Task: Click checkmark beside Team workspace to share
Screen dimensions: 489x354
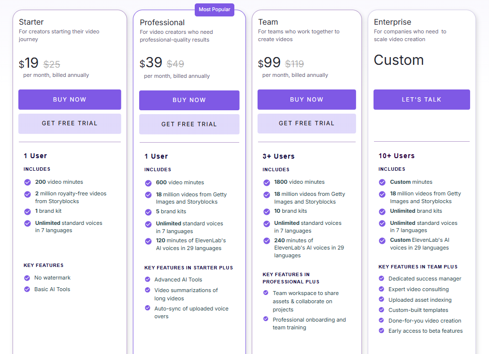Action: (x=266, y=293)
